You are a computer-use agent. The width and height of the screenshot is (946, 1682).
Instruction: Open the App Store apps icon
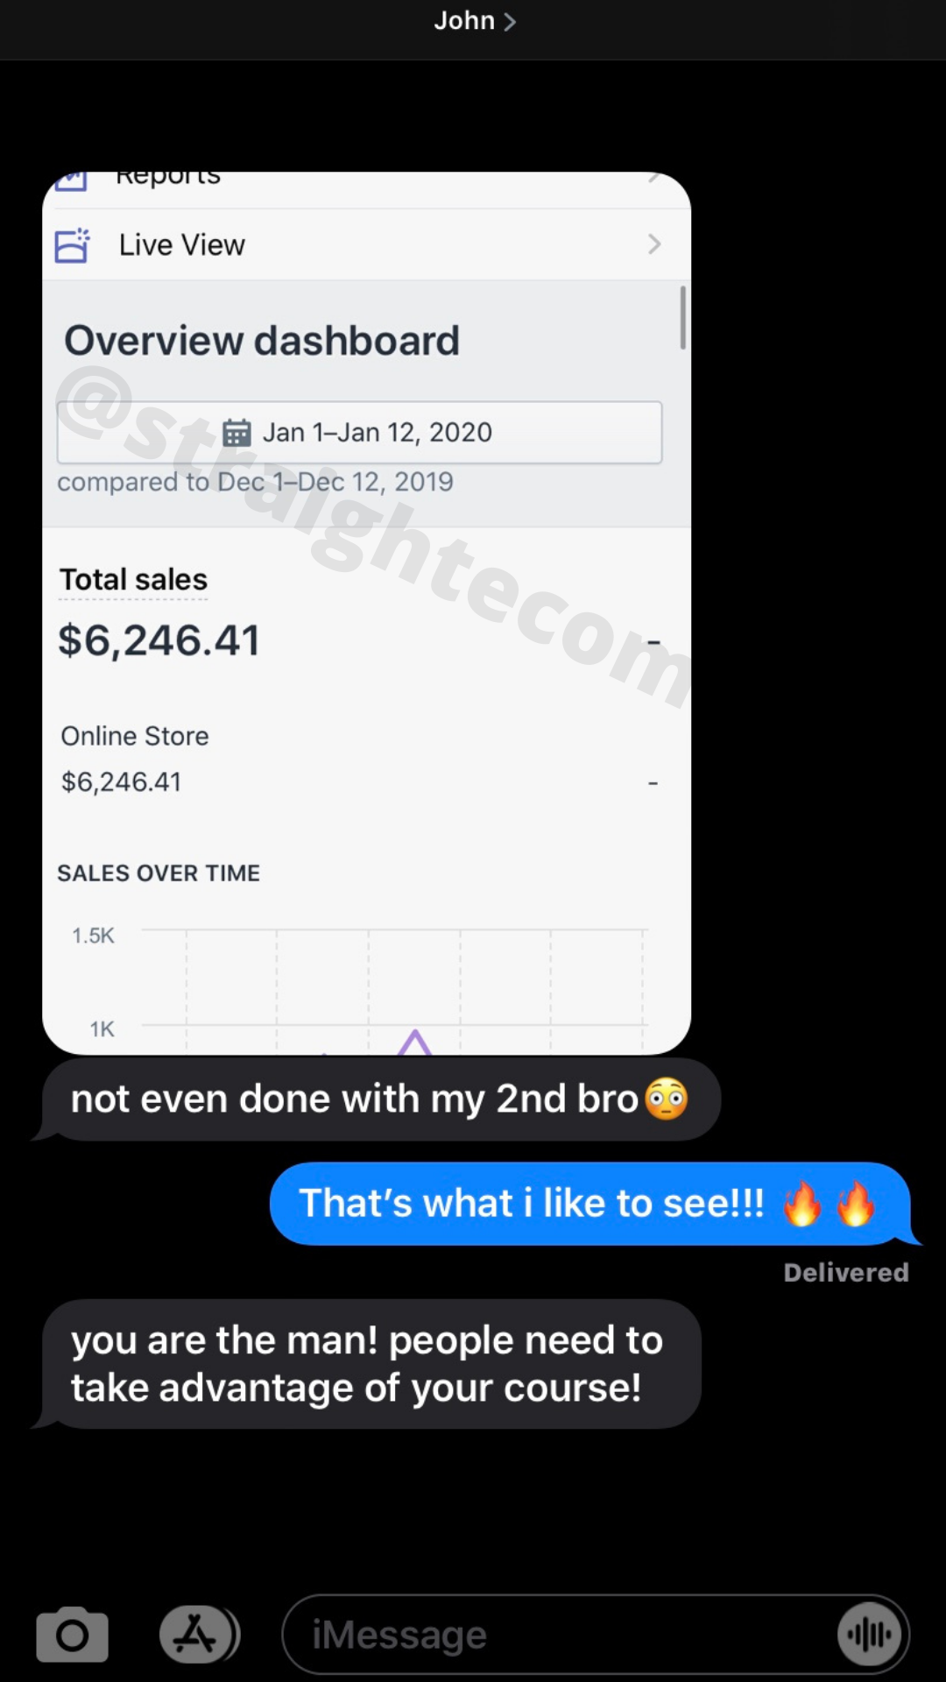click(199, 1635)
